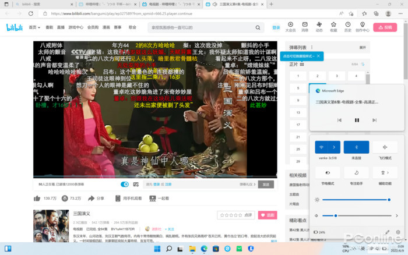The height and width of the screenshot is (255, 408).
Task: Adjust the volume slider
Action: point(357,215)
